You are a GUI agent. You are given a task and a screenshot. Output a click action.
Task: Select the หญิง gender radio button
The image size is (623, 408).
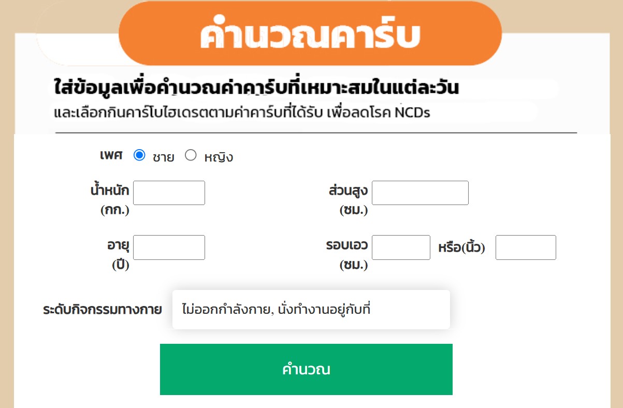click(x=191, y=155)
